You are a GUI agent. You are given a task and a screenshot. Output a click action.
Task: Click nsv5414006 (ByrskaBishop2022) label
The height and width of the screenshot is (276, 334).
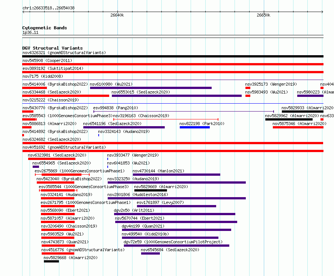point(55,84)
